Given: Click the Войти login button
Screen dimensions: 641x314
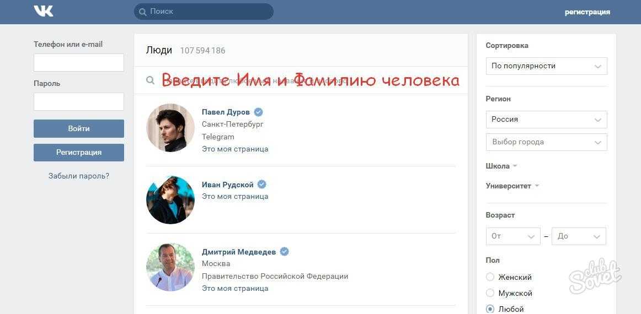Looking at the screenshot, I should [x=79, y=128].
